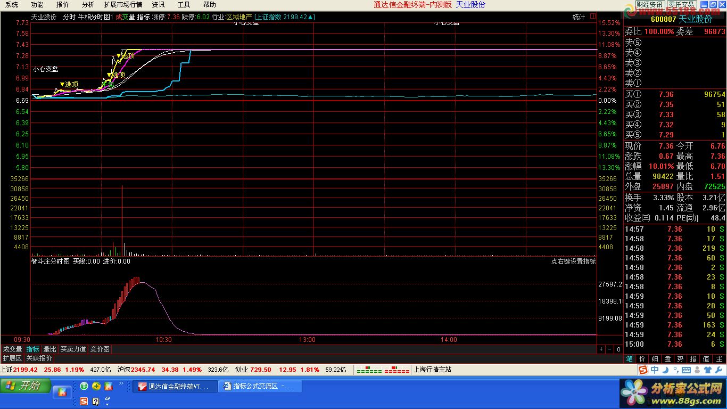Screen dimensions: 727x409
Task: Click the 上海行情主站 server status
Action: (x=432, y=369)
